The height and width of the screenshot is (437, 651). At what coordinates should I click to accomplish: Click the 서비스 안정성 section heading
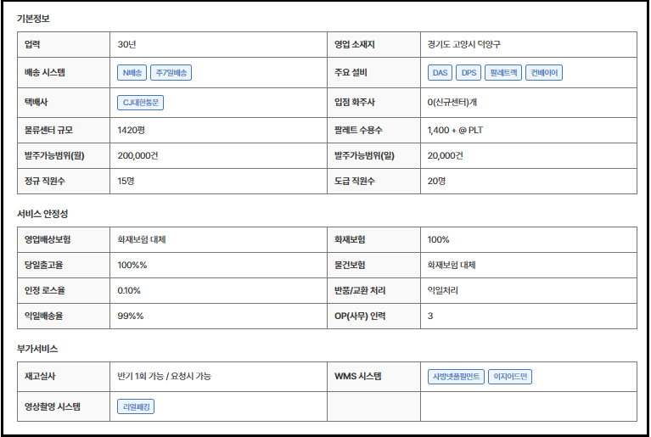42,214
